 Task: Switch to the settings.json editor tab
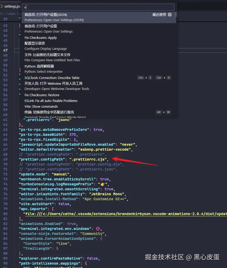tap(10, 6)
